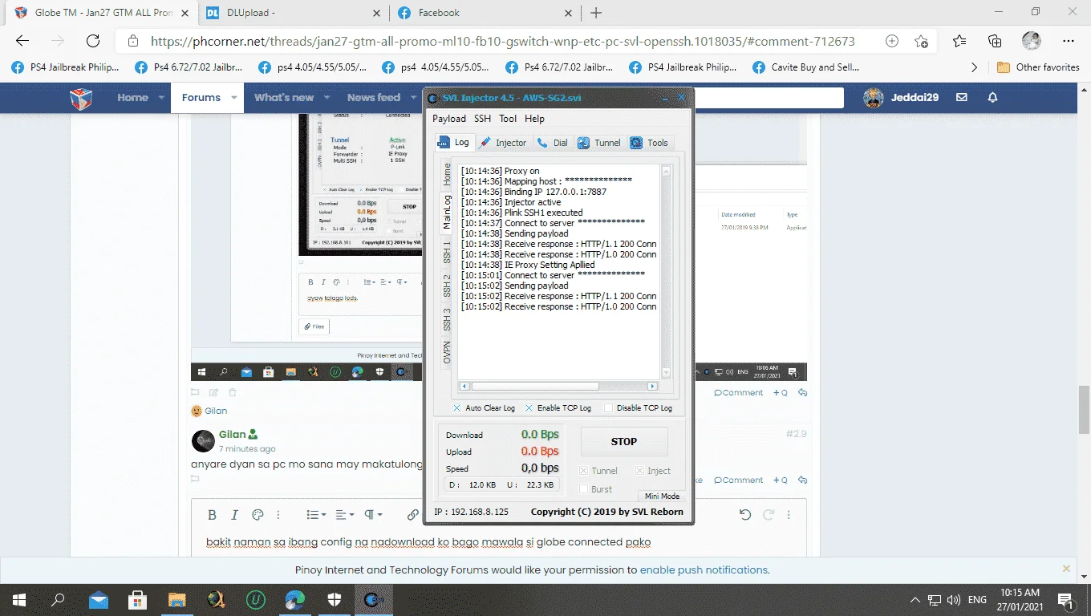Check the Burst checkbox
This screenshot has height=616, width=1091.
[584, 488]
